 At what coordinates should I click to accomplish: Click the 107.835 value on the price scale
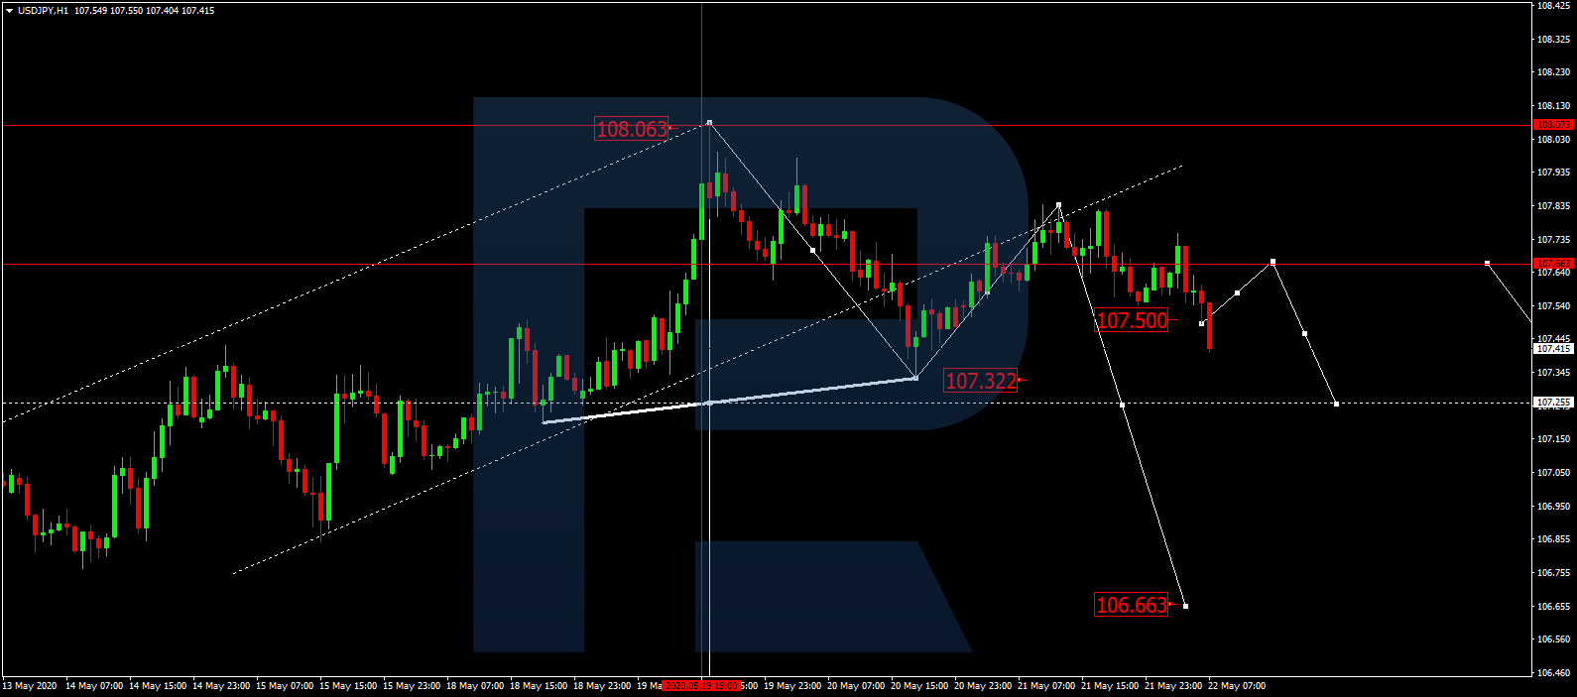(x=1553, y=206)
